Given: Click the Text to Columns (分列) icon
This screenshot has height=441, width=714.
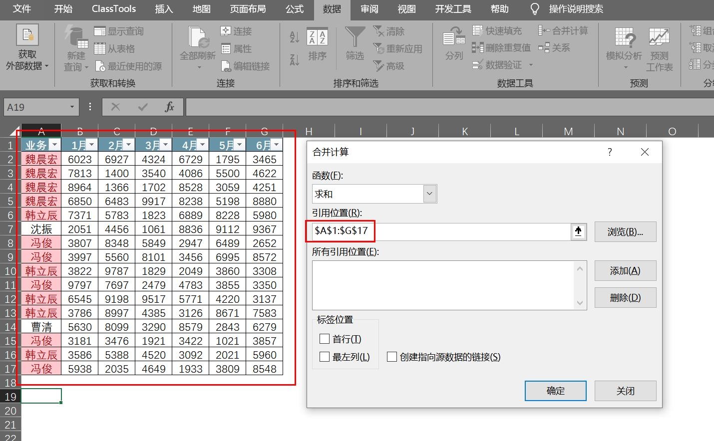Looking at the screenshot, I should (x=454, y=44).
